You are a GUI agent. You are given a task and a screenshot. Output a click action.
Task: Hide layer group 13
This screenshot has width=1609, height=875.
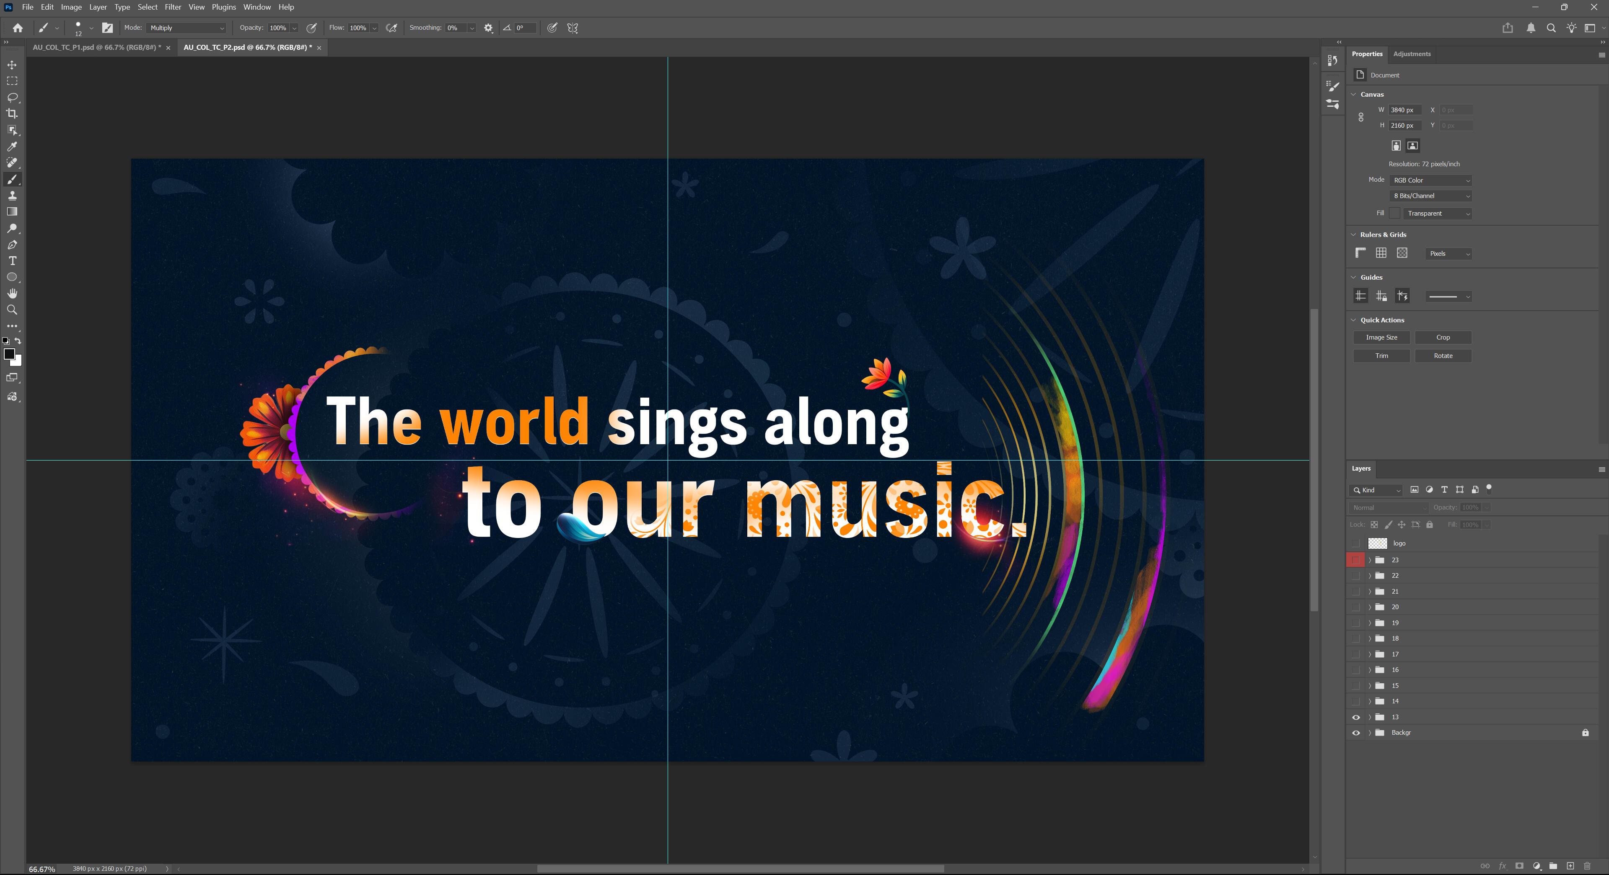tap(1355, 717)
